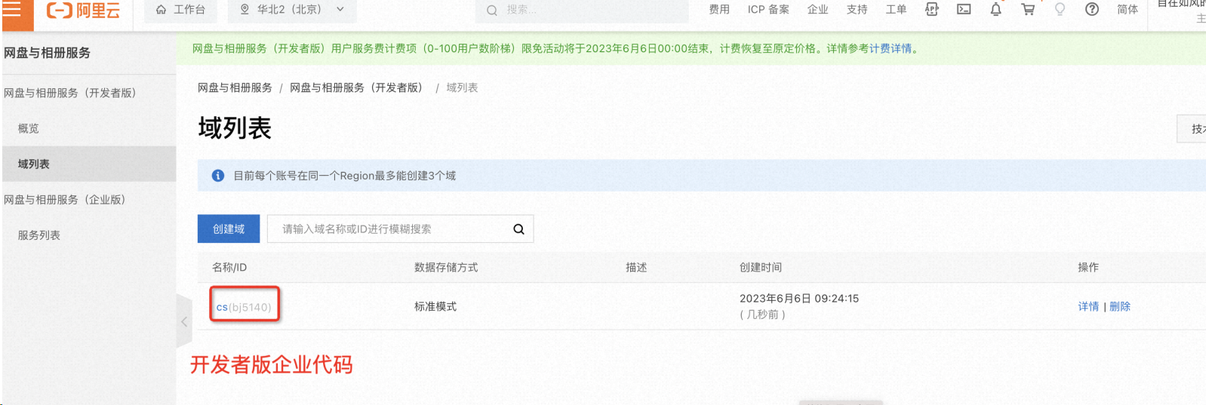
Task: Expand the 华北2 (北京) region dropdown
Action: (292, 10)
